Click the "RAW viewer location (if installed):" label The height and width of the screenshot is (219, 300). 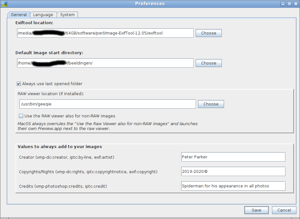[x=51, y=94]
